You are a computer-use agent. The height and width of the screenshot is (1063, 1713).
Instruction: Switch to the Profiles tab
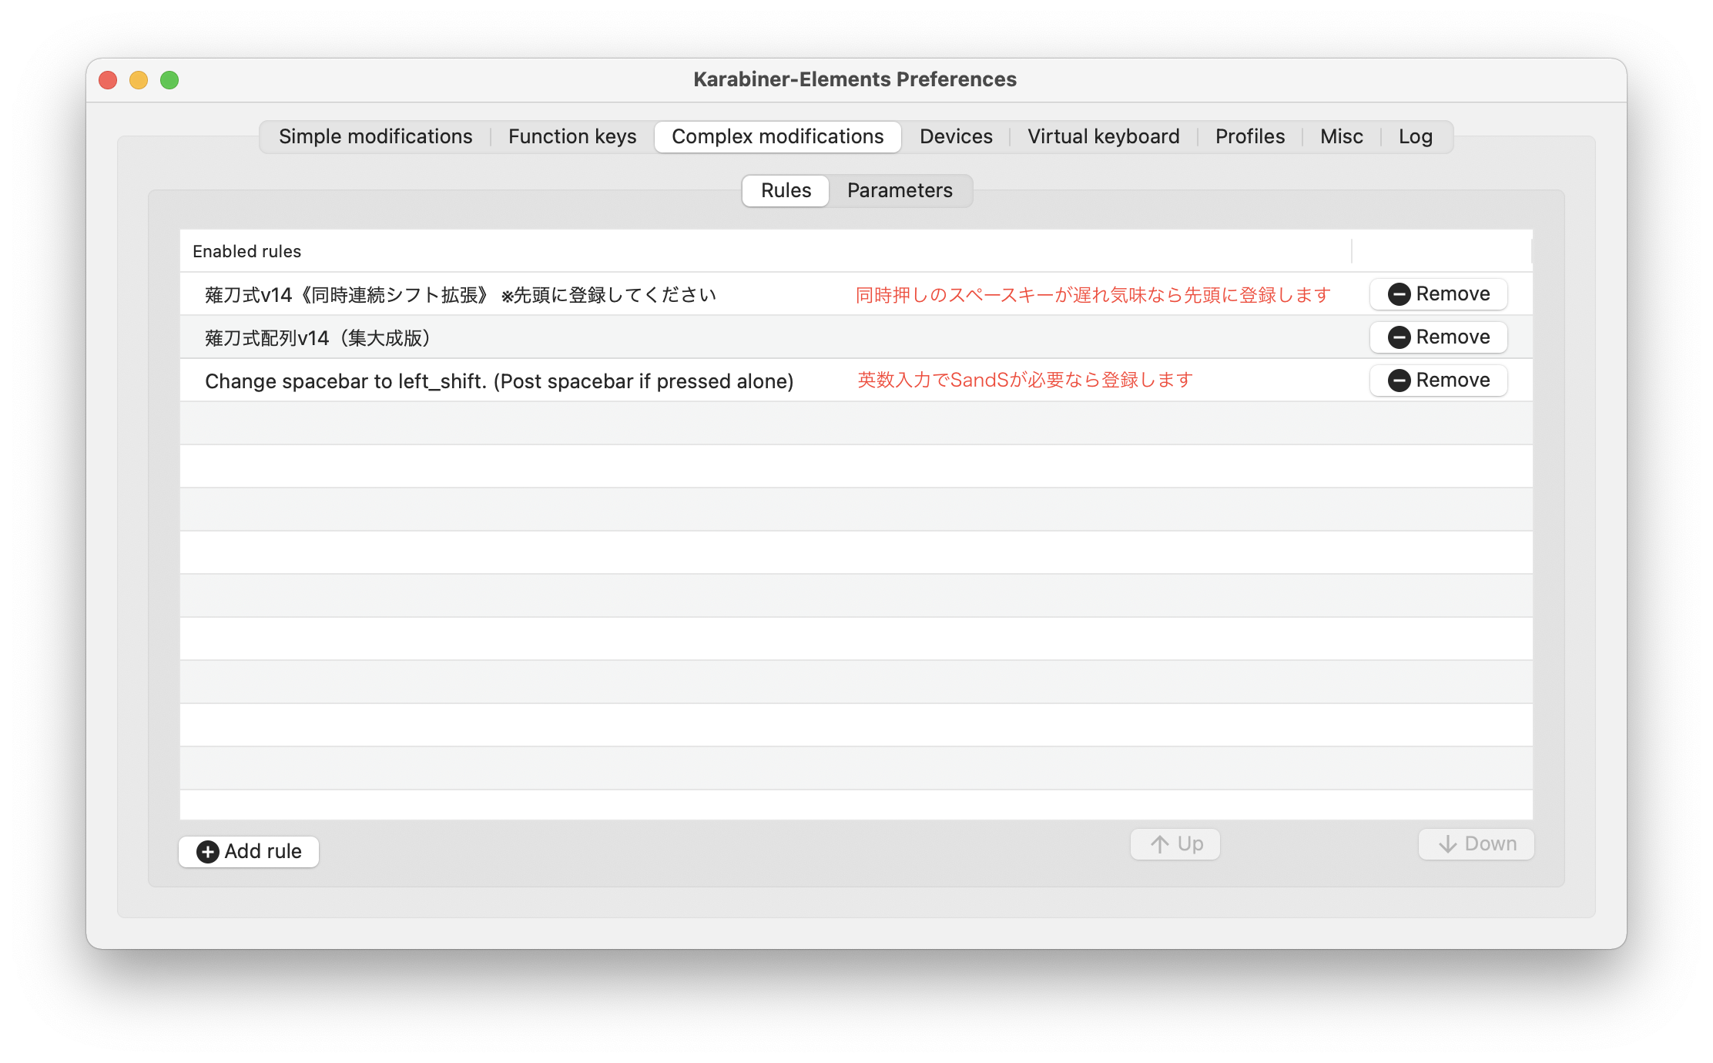pos(1250,136)
